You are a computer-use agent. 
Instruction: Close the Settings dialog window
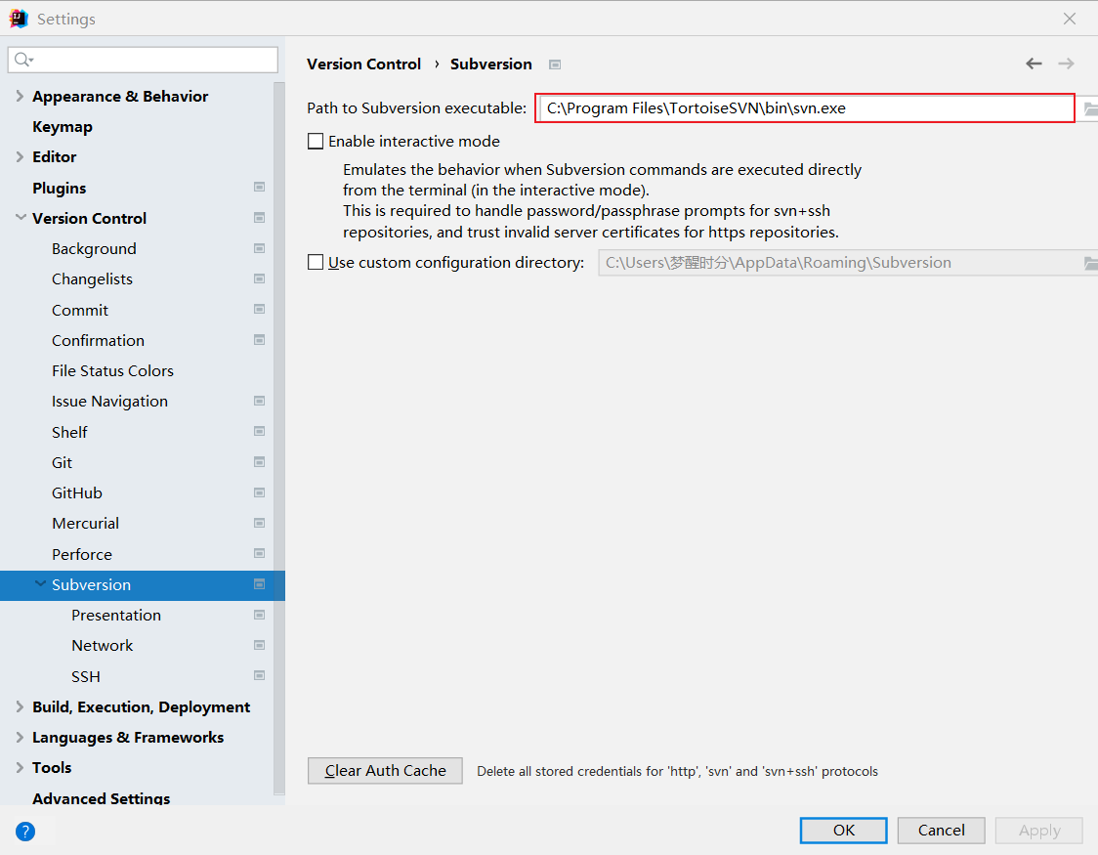1070,19
